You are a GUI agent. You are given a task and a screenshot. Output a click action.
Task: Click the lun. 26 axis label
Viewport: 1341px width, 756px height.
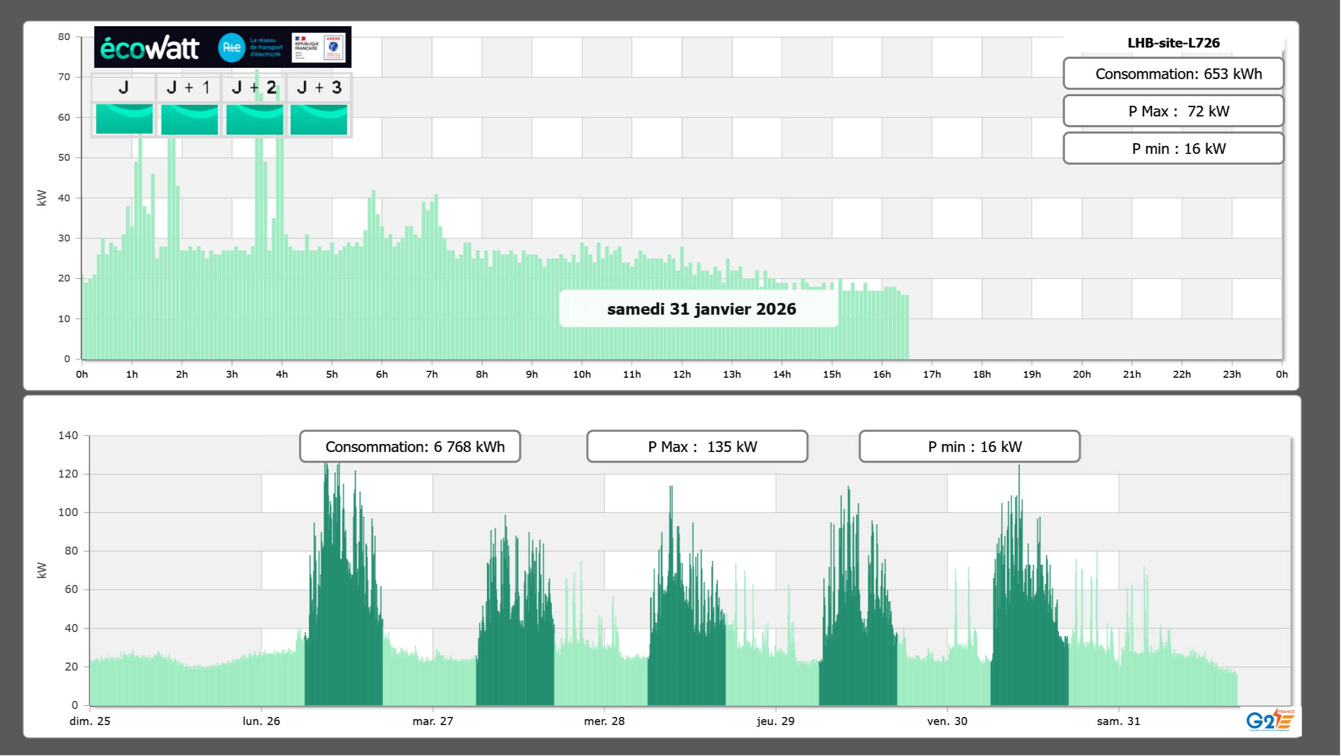(261, 721)
